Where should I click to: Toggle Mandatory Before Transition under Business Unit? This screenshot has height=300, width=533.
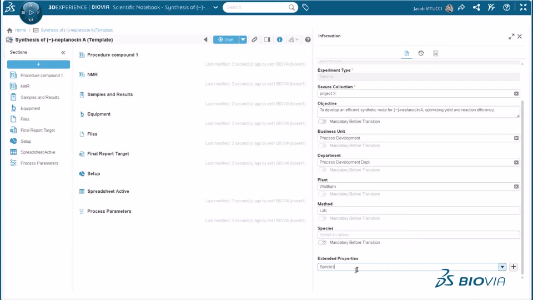322,146
